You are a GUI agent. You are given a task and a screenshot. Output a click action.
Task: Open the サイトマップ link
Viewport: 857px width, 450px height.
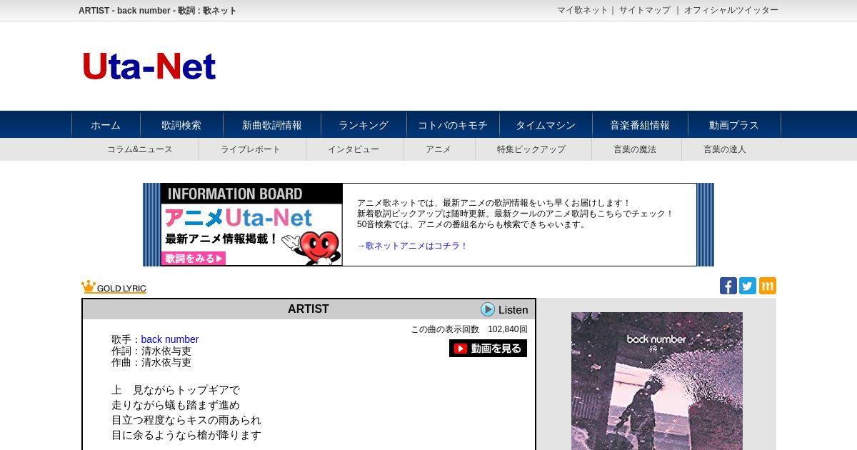645,10
